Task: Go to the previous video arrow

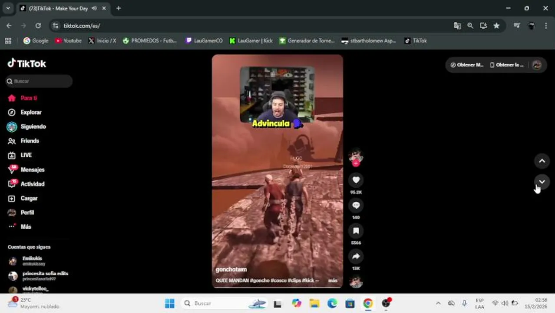Action: (542, 161)
